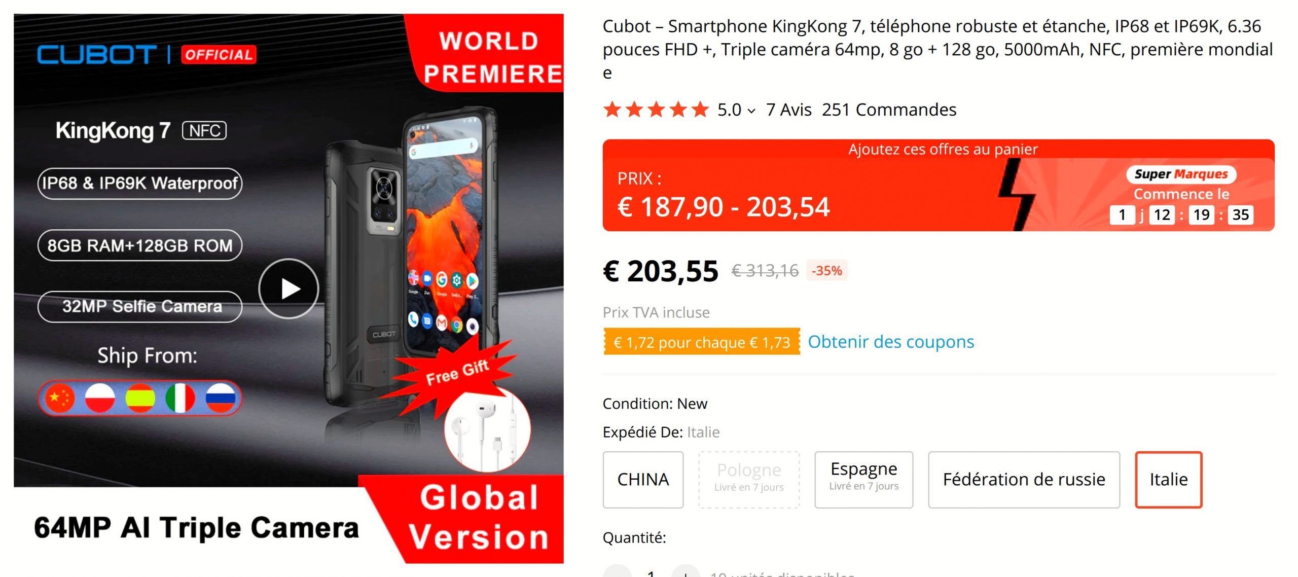The image size is (1298, 577).
Task: Click Obtenir des coupons link
Action: (891, 342)
